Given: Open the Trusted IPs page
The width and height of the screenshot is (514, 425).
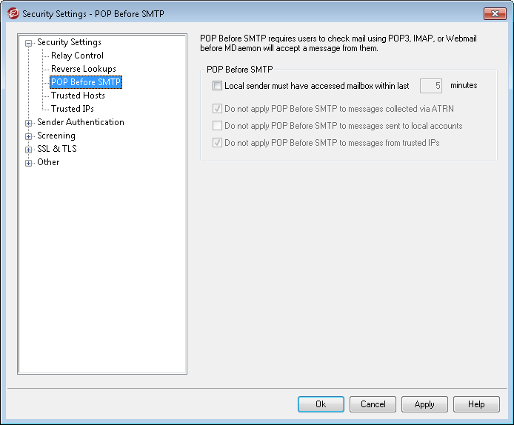Looking at the screenshot, I should click(72, 109).
